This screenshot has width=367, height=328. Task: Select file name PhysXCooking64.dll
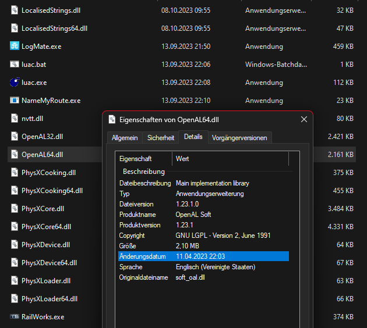[x=52, y=191]
